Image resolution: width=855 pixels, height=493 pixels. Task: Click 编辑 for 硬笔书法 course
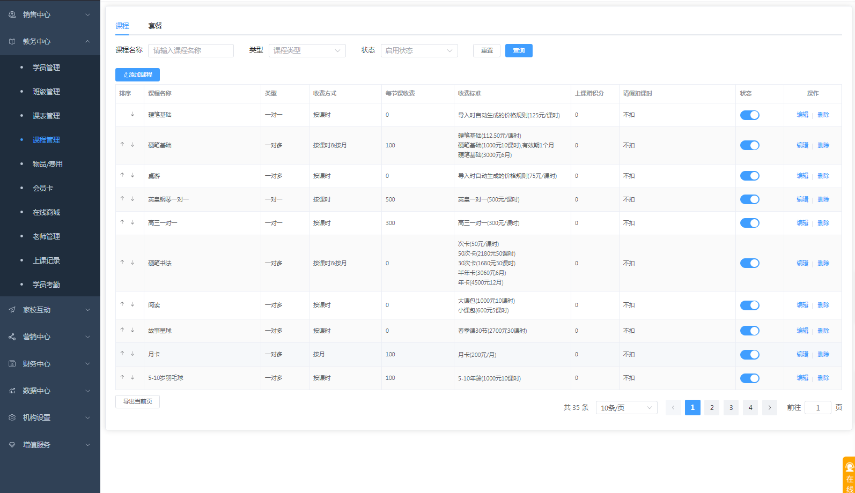tap(802, 263)
